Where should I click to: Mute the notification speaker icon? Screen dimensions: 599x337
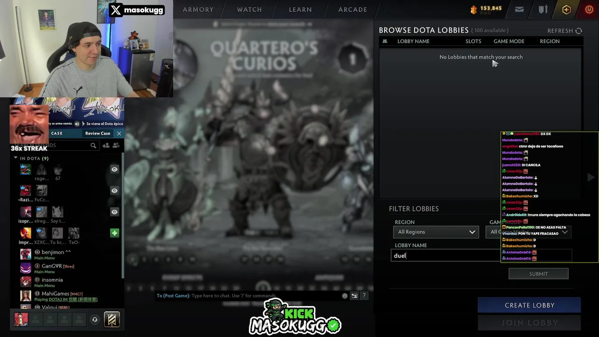click(77, 124)
